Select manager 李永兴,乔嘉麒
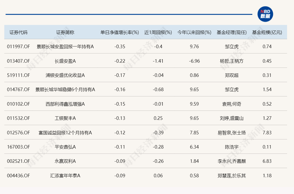The width and height of the screenshot is (294, 194). click(x=232, y=161)
